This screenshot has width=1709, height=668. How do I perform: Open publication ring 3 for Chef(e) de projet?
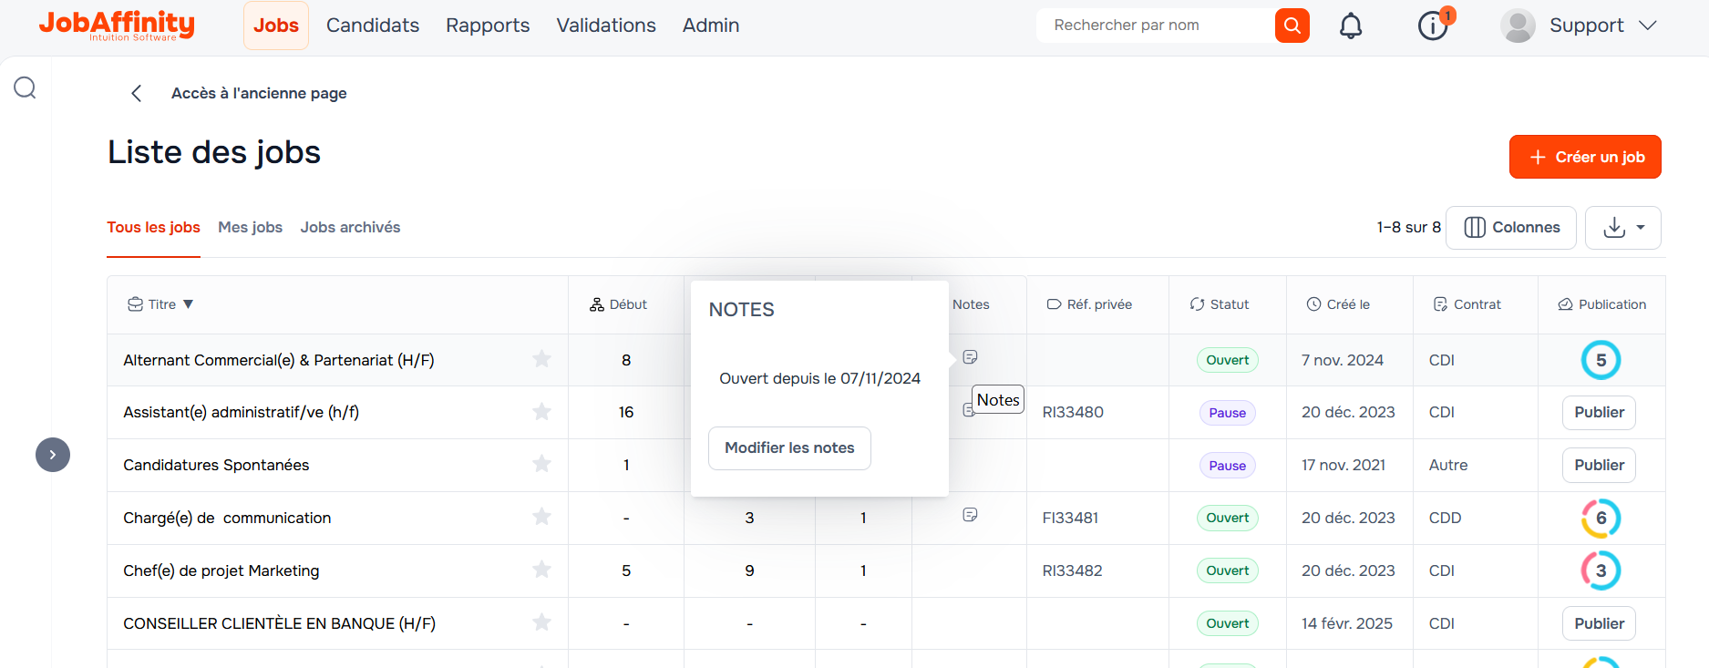[x=1601, y=570]
